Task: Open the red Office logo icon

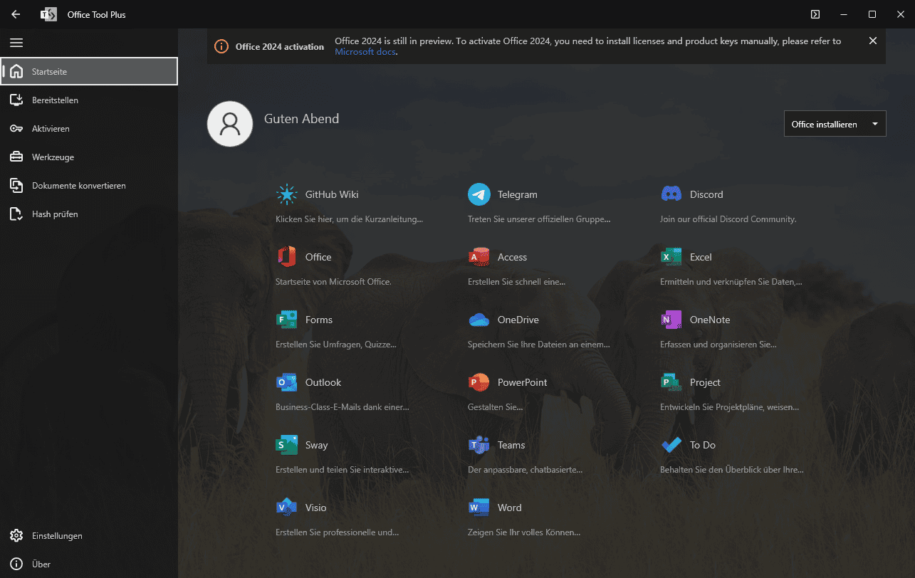Action: 286,257
